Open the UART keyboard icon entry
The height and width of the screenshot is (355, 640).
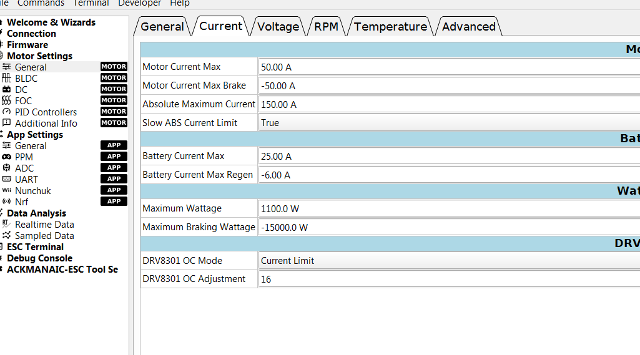click(x=7, y=179)
